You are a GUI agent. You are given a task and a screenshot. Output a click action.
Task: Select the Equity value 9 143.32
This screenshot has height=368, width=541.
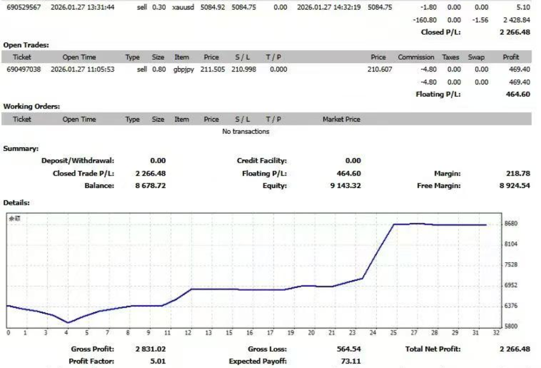[x=345, y=186]
